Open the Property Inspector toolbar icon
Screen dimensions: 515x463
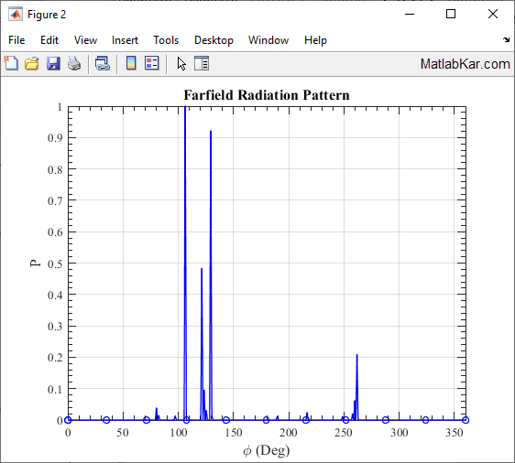click(x=202, y=63)
